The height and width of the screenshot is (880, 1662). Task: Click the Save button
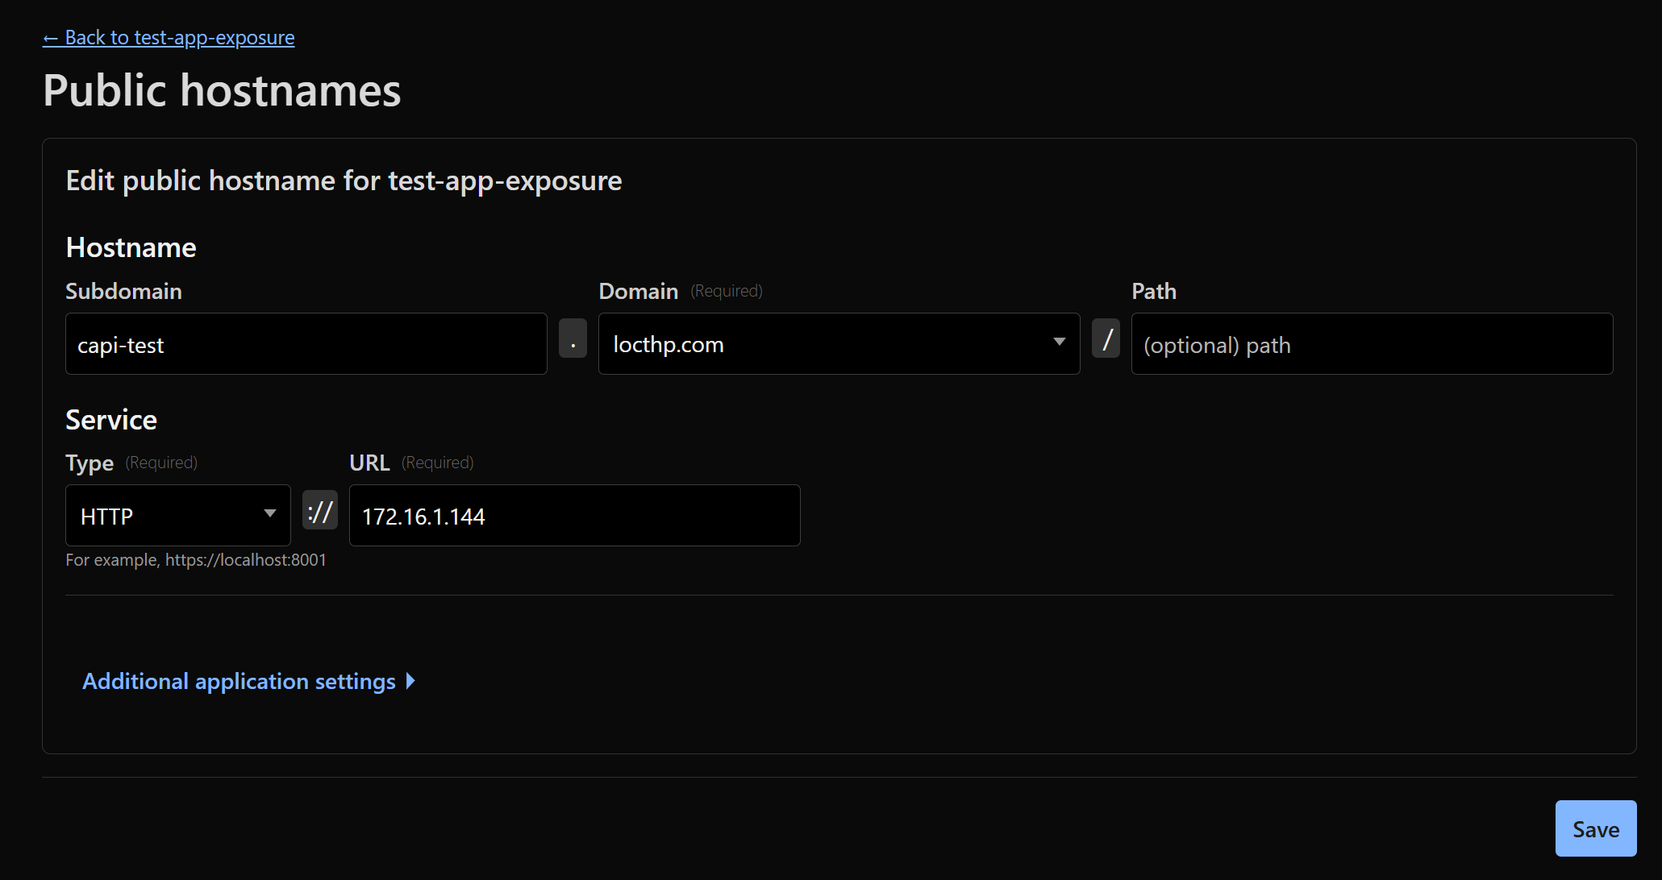coord(1595,828)
